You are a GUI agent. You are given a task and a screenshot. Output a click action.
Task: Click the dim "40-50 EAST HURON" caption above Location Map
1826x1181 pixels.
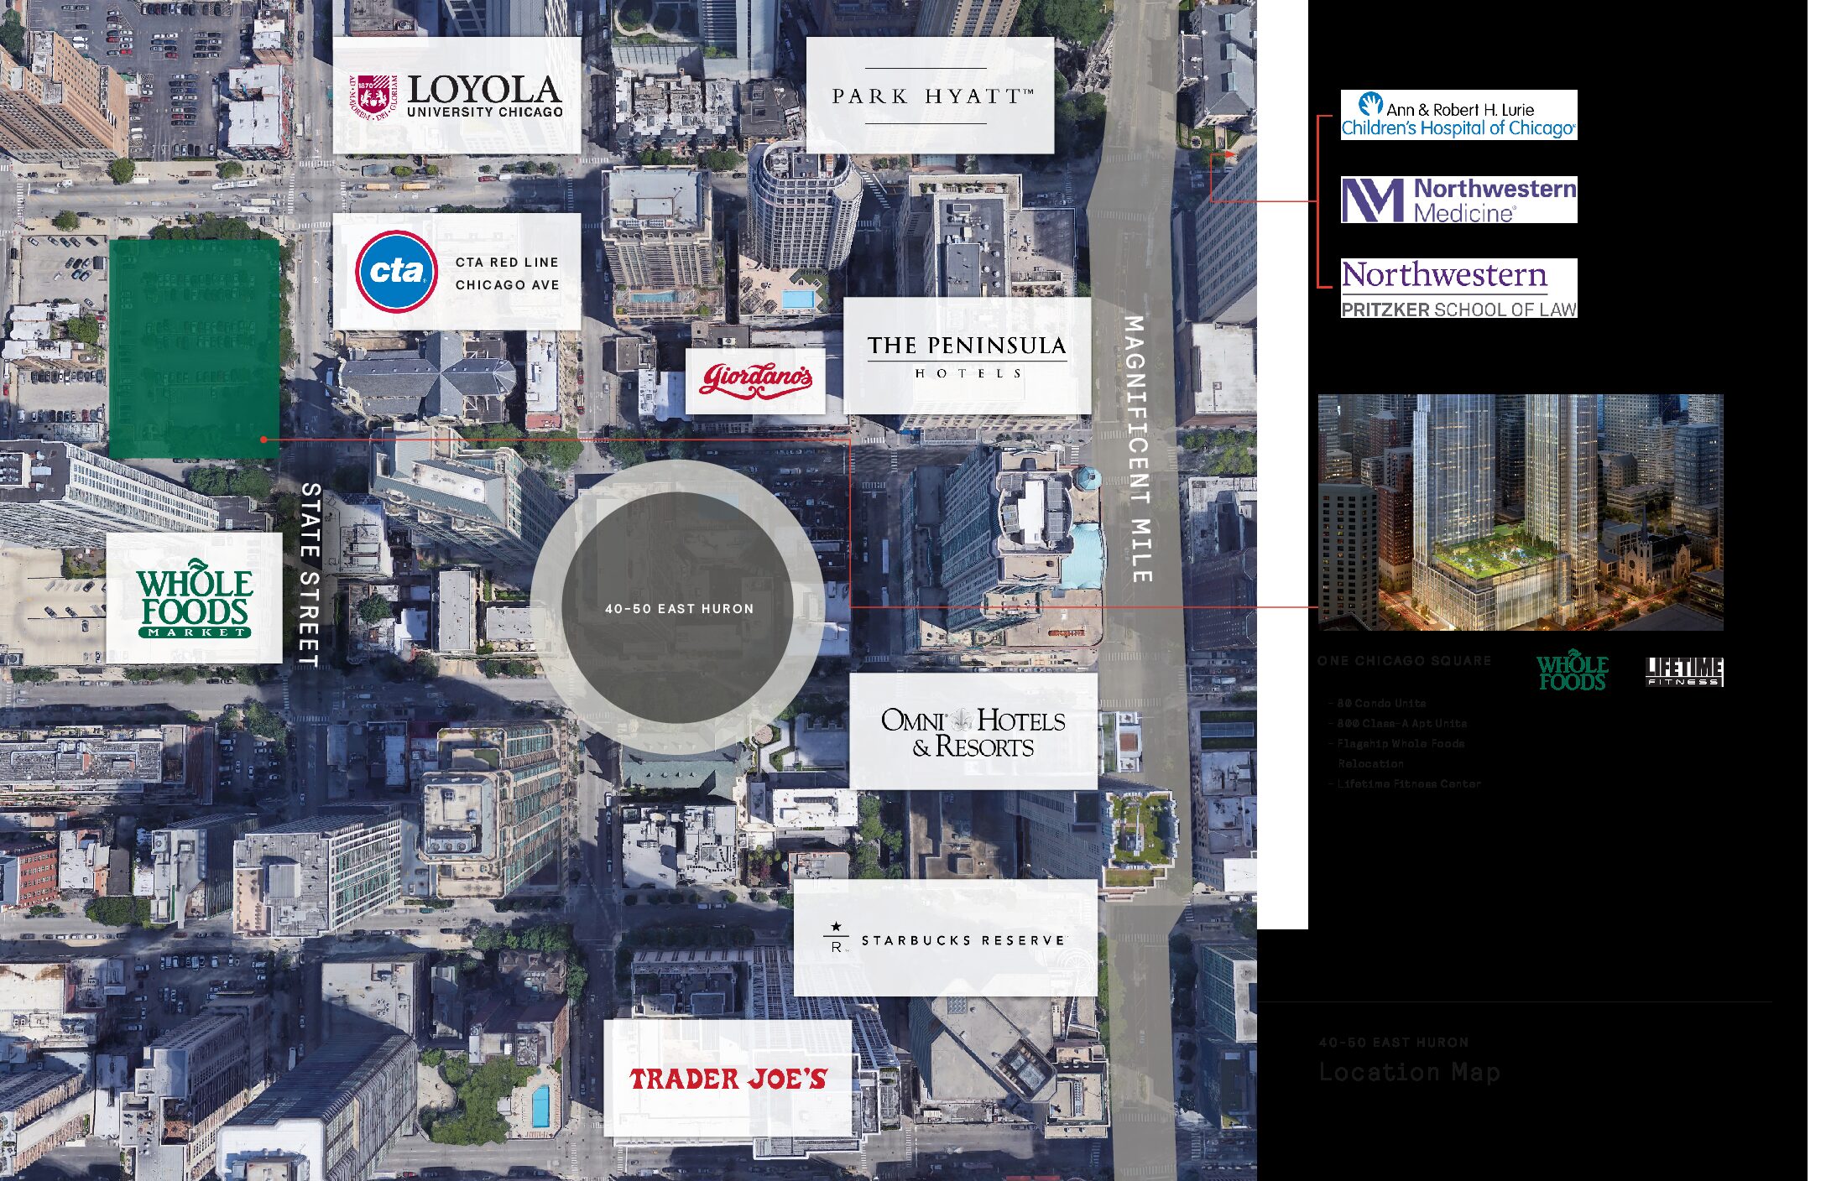pyautogui.click(x=1393, y=1043)
